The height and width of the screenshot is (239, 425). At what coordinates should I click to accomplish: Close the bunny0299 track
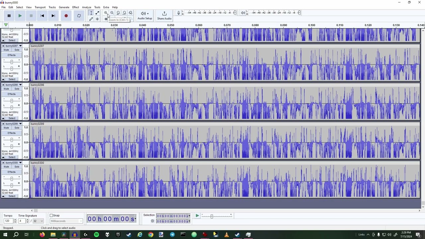[x=3, y=123]
